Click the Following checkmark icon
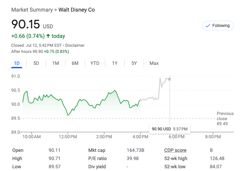Screen dimensions: 242x171 (208, 26)
